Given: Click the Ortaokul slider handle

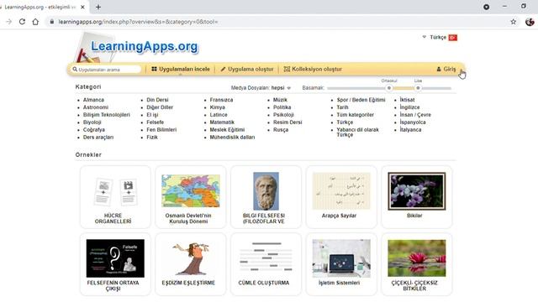Looking at the screenshot, I should point(388,88).
